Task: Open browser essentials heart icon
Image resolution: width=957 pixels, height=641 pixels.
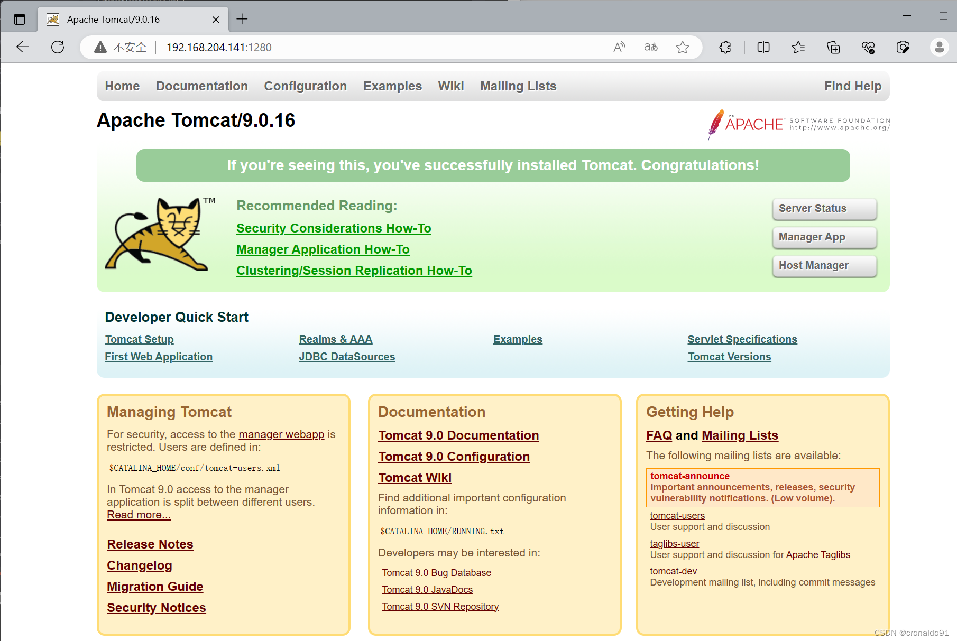Action: 868,47
